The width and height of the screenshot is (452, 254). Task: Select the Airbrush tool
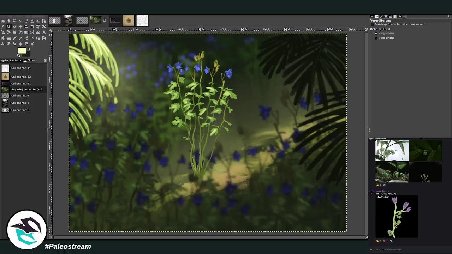point(32,38)
